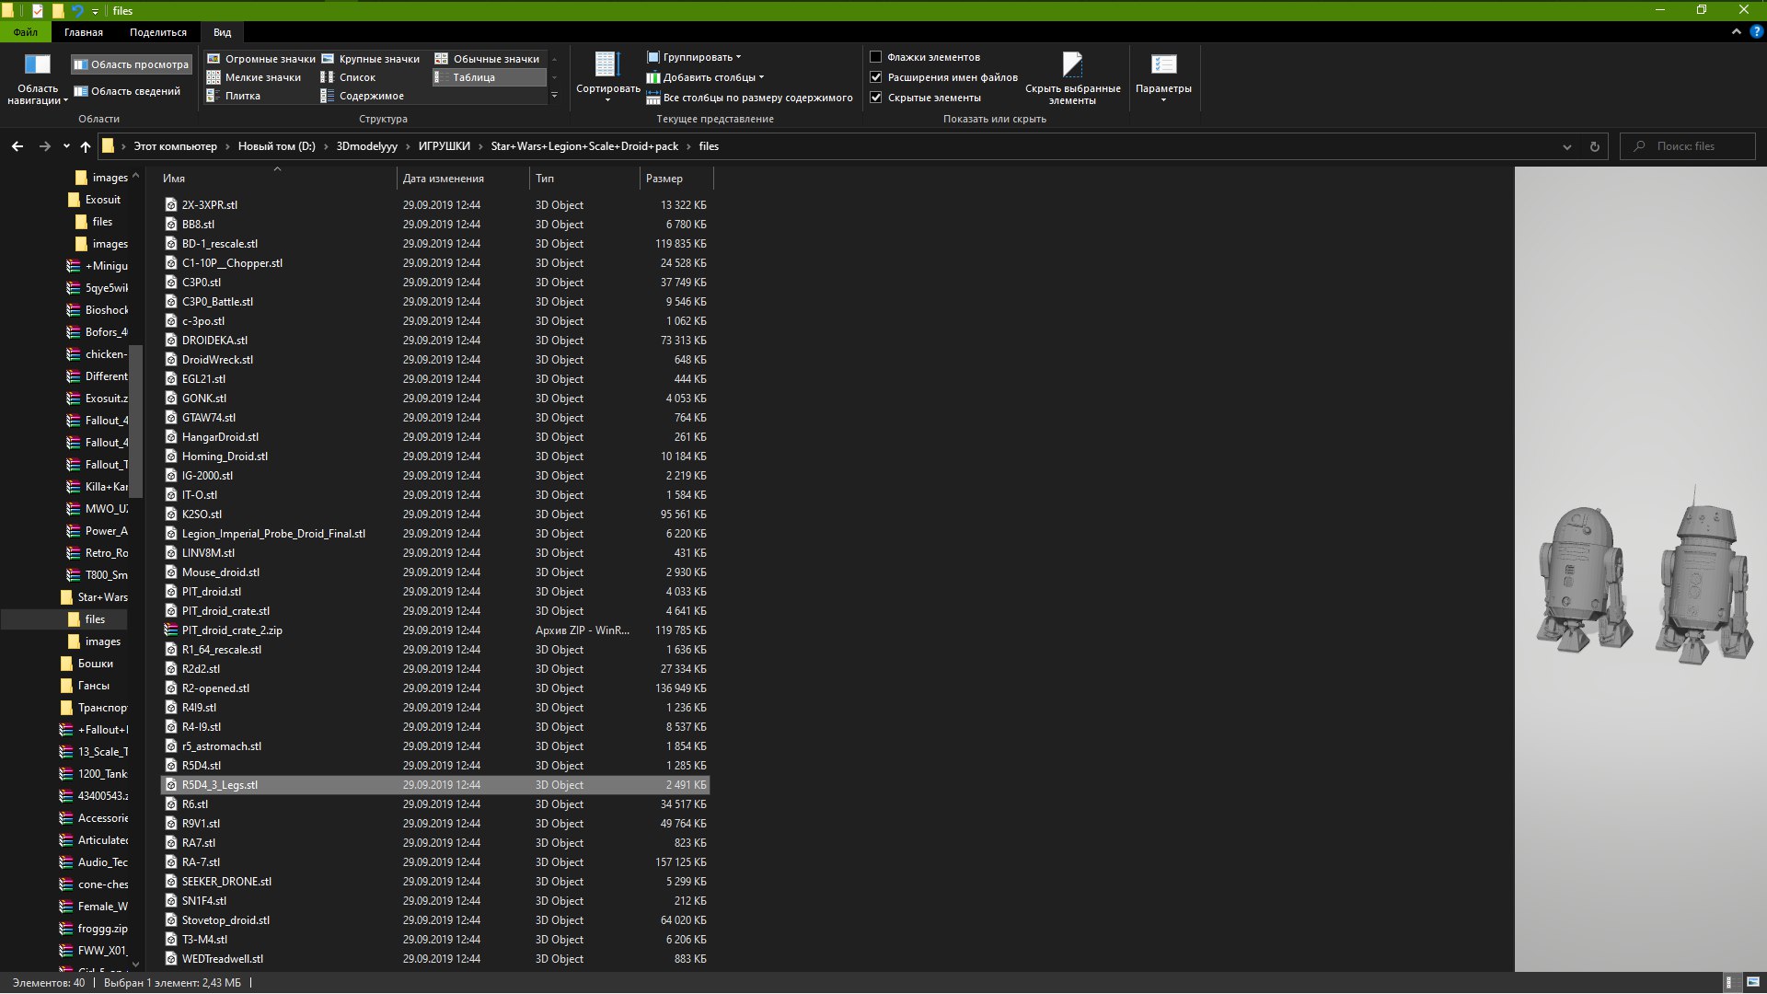
Task: Select Транспор folder in tree
Action: coord(94,708)
